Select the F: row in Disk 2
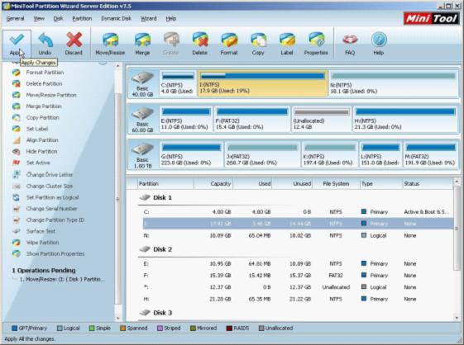Image resolution: width=464 pixels, height=345 pixels. click(x=298, y=276)
